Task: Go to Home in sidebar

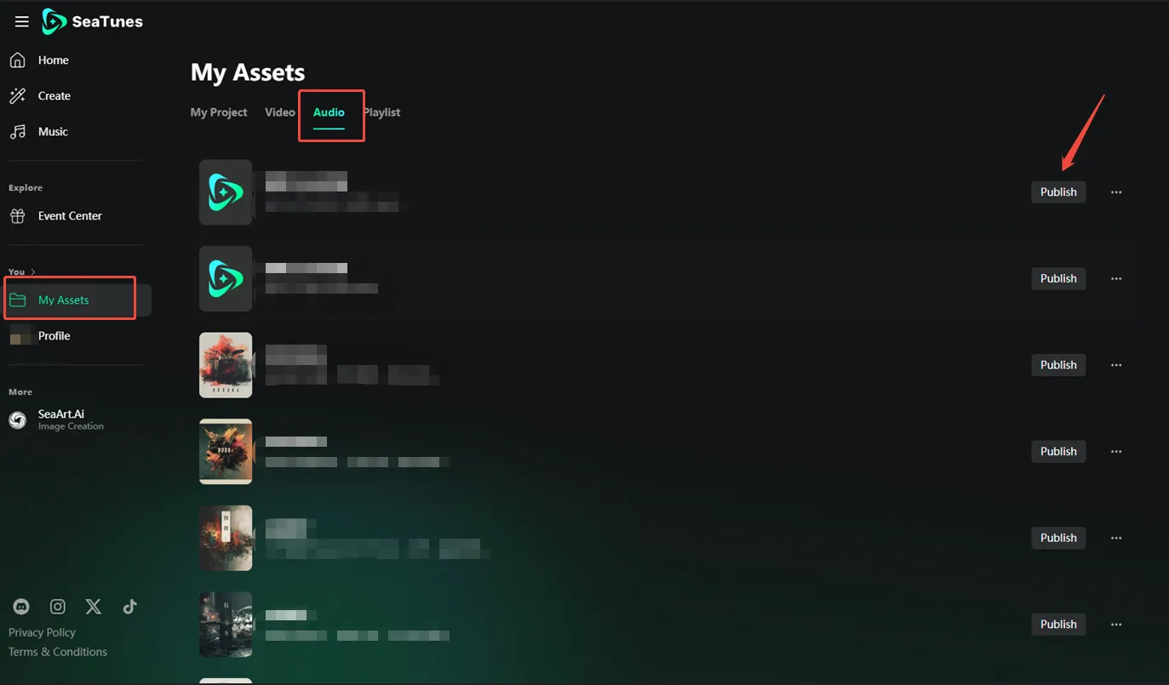Action: (x=53, y=60)
